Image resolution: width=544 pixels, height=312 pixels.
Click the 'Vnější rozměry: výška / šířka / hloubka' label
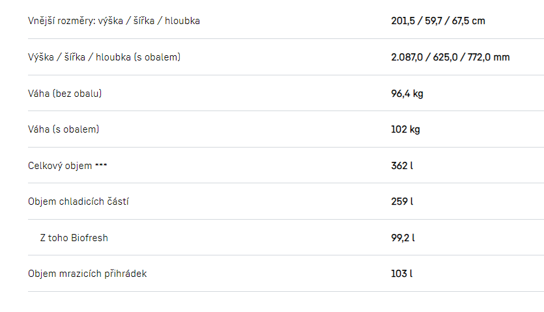point(114,21)
